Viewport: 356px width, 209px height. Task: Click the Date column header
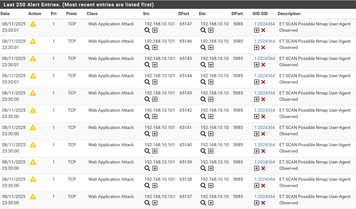click(x=5, y=13)
